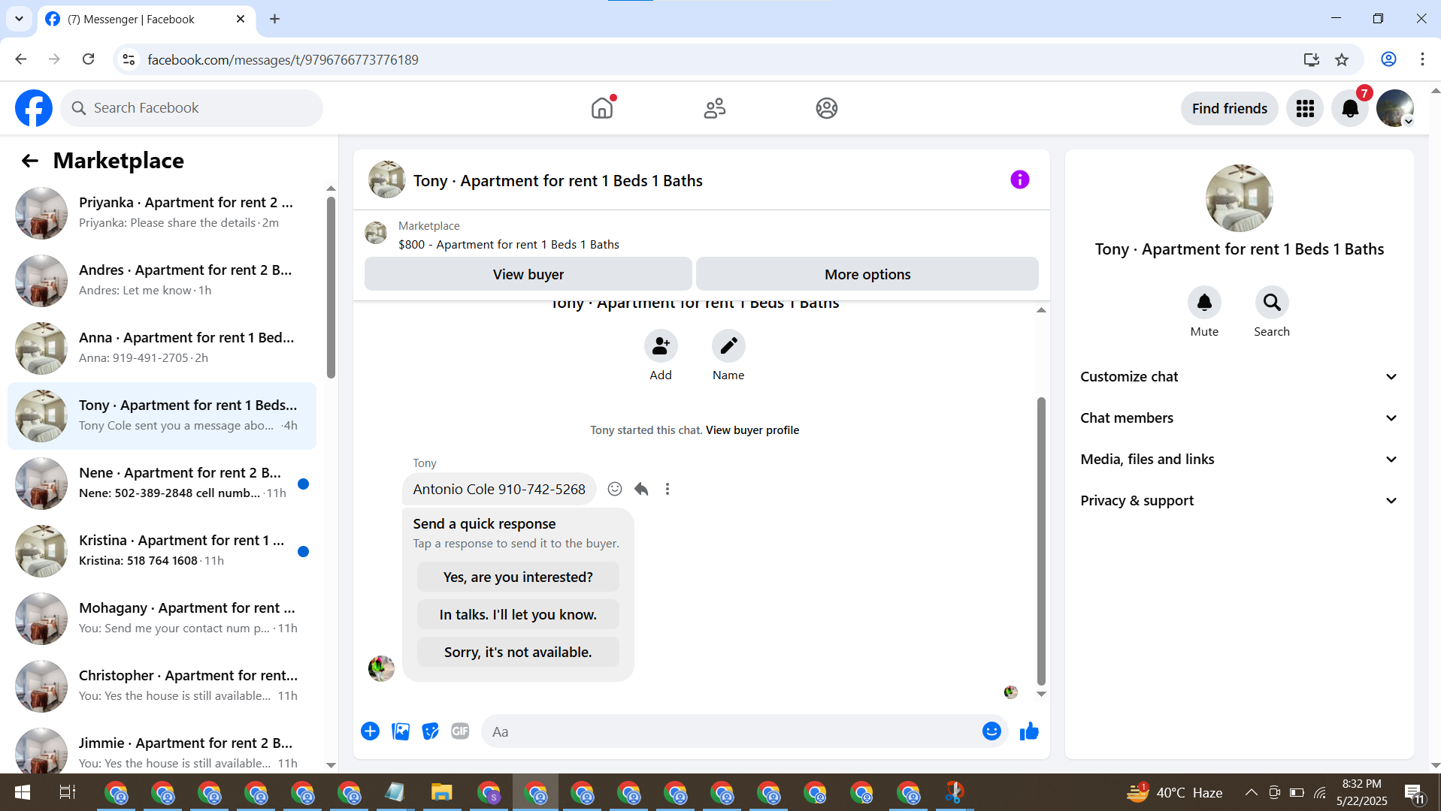Viewport: 1441px width, 811px height.
Task: Send a thumbs-up like
Action: pos(1029,731)
